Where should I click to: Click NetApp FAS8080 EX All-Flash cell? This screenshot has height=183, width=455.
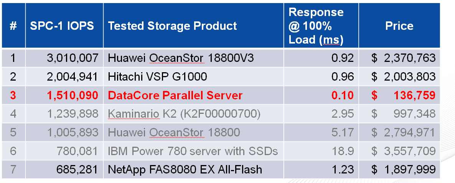click(x=185, y=169)
